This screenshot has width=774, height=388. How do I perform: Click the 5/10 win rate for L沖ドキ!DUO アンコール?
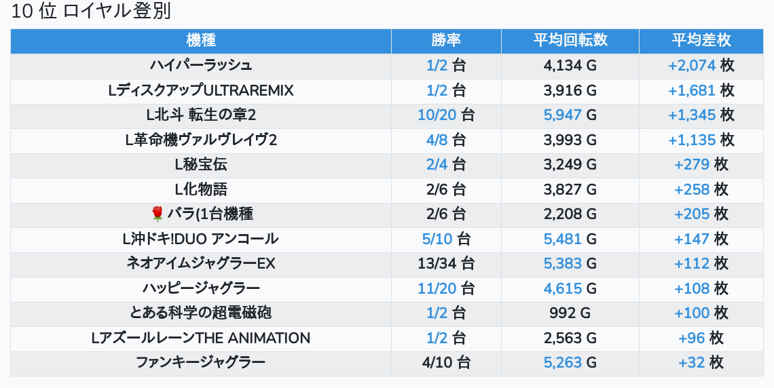437,239
